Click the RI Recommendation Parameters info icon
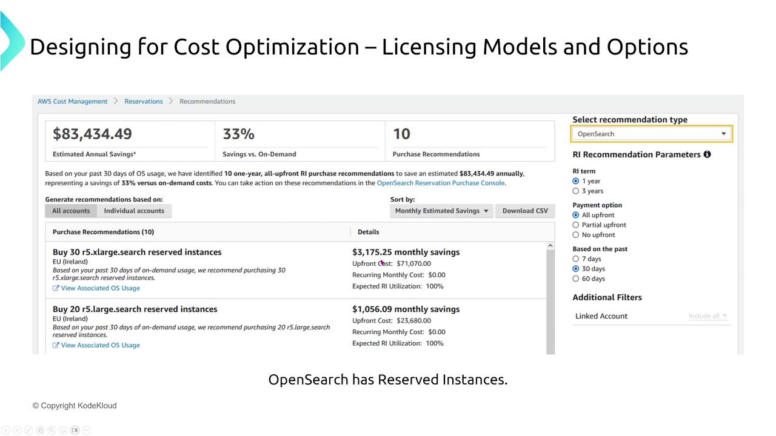The height and width of the screenshot is (436, 776). (x=707, y=154)
